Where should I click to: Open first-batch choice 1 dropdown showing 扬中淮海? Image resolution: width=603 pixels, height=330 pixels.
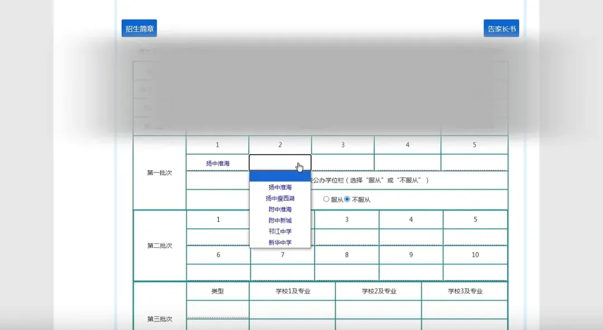[218, 162]
